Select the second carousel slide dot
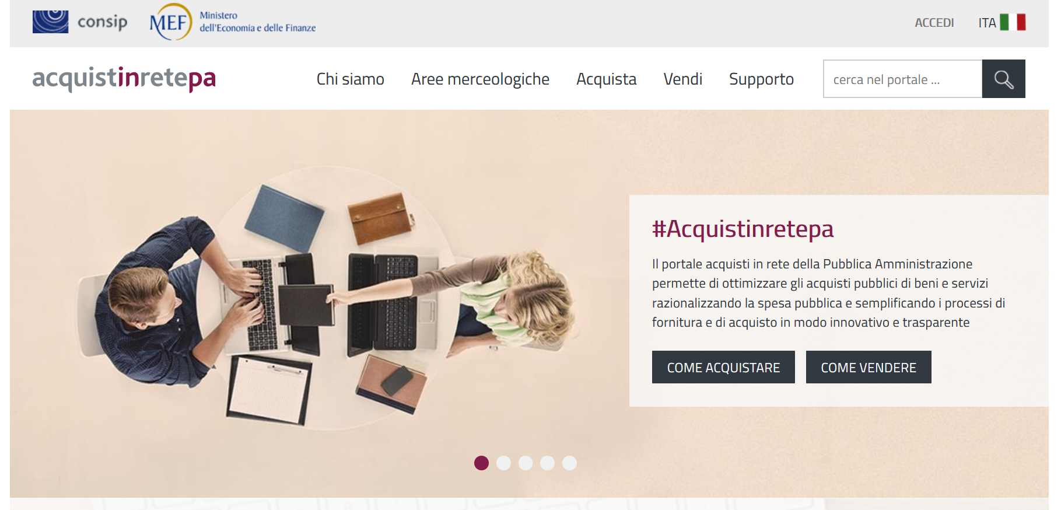This screenshot has height=510, width=1061. tap(503, 463)
